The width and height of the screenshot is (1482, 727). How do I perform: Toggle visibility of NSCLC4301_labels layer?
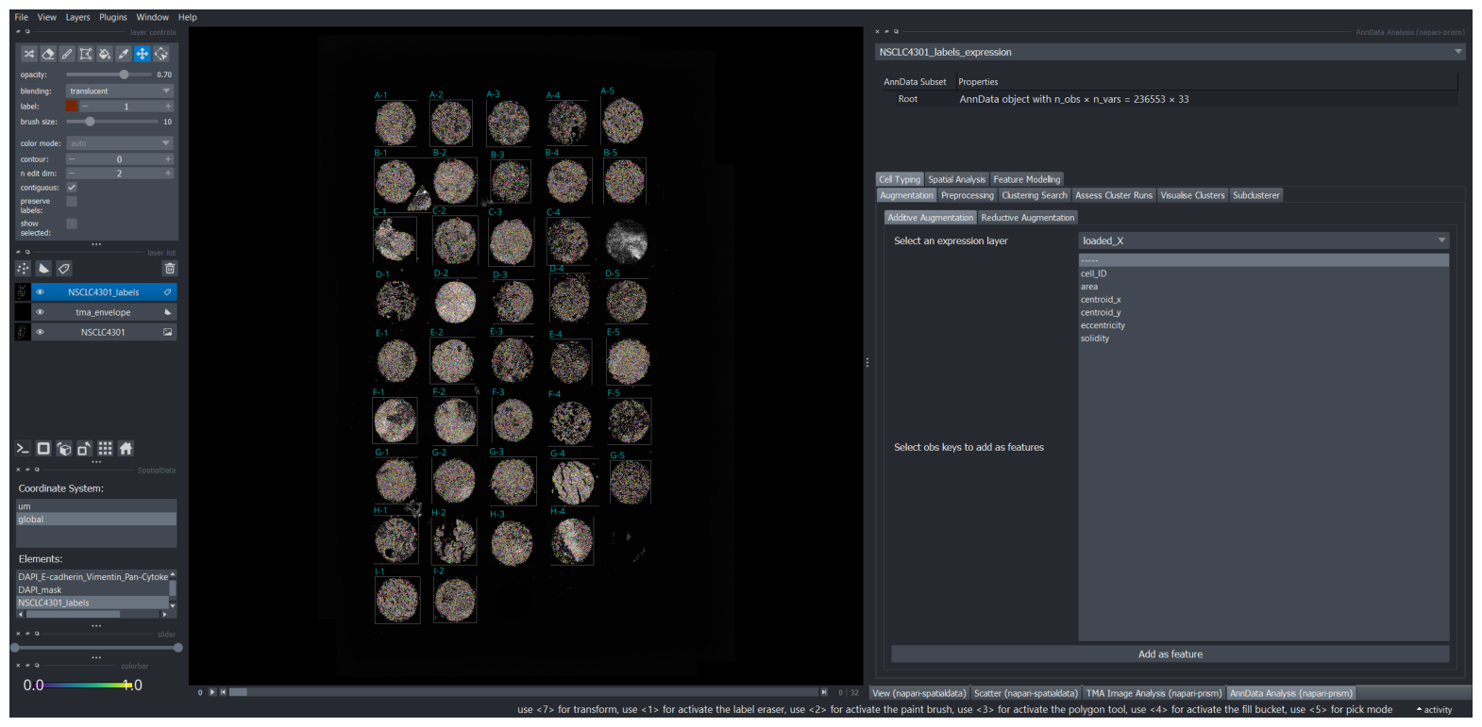pyautogui.click(x=40, y=292)
